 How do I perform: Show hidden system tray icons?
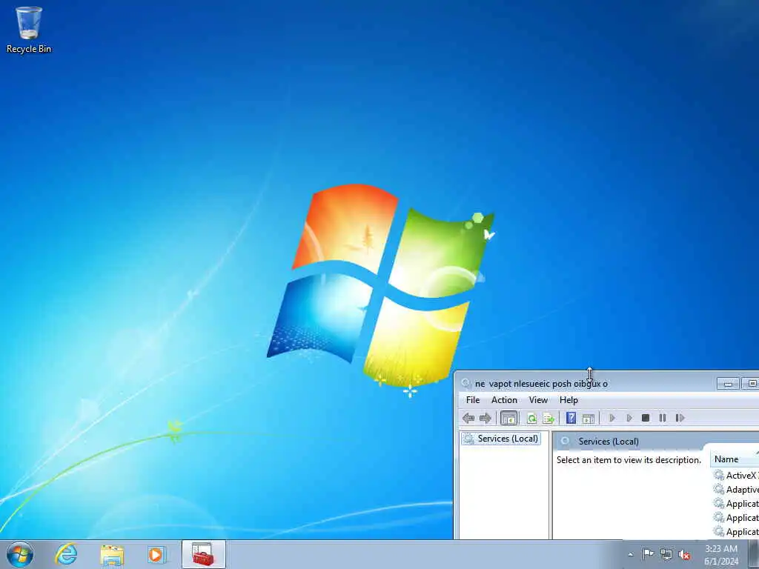coord(630,554)
